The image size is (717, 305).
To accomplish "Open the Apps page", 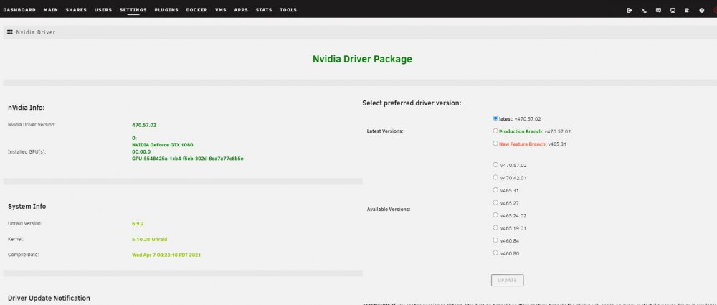I will point(241,10).
